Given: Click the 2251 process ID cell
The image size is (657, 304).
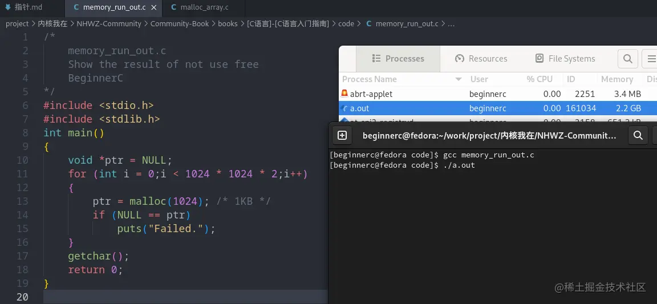Looking at the screenshot, I should (x=585, y=94).
